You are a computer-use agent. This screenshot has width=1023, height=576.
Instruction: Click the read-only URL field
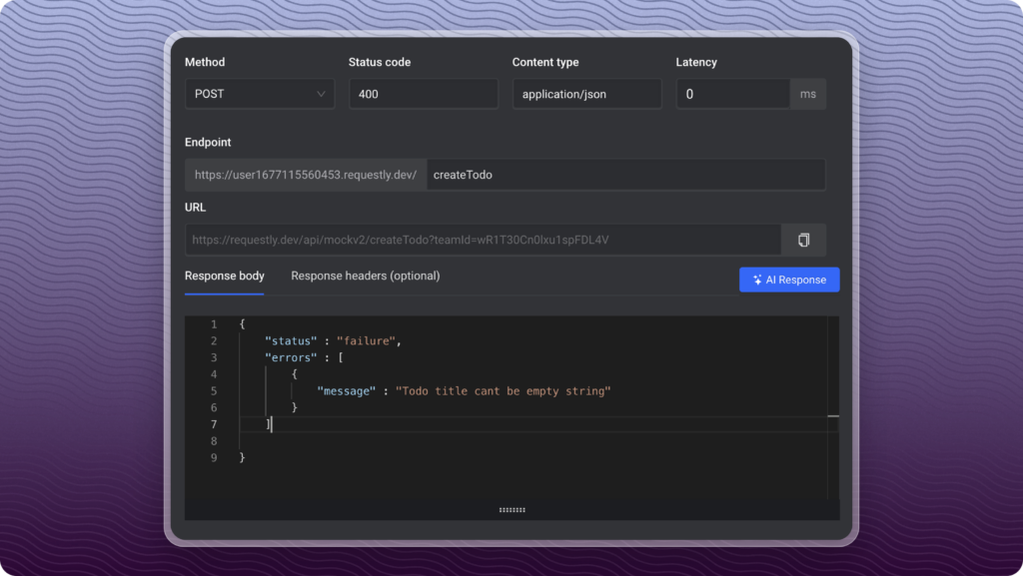pyautogui.click(x=483, y=240)
